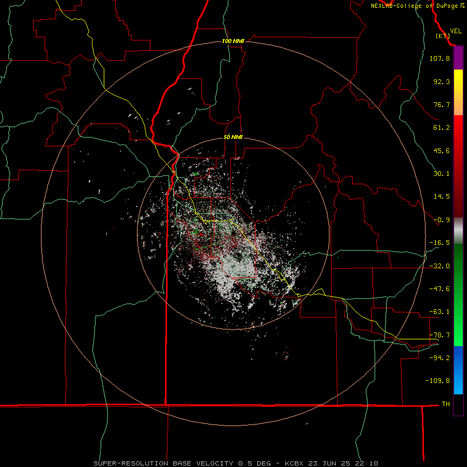467x467 pixels.
Task: Click the green segment of the color bar
Action: tap(458, 295)
